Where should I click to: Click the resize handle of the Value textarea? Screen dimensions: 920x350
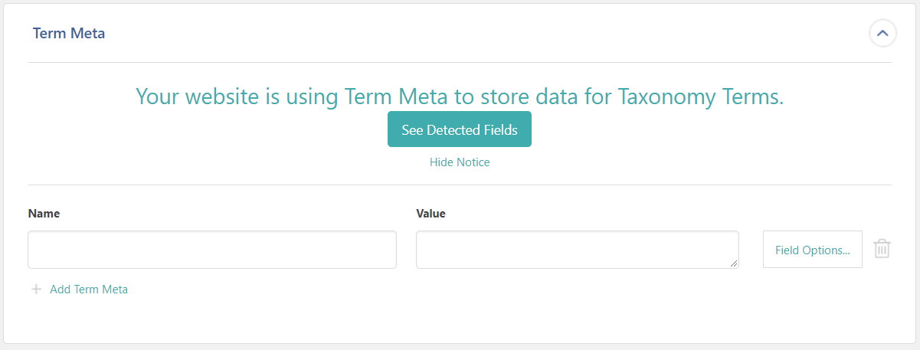click(734, 263)
